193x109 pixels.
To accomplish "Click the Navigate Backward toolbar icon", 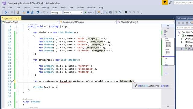I will [6, 12].
